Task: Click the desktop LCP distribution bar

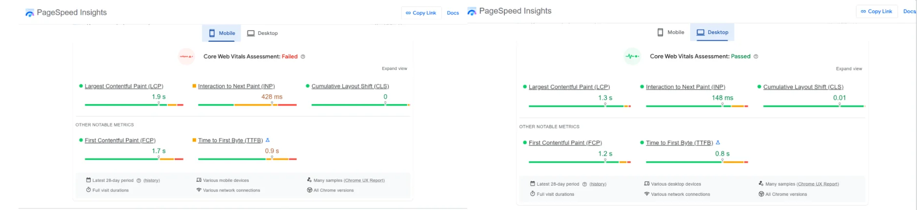Action: pos(580,106)
